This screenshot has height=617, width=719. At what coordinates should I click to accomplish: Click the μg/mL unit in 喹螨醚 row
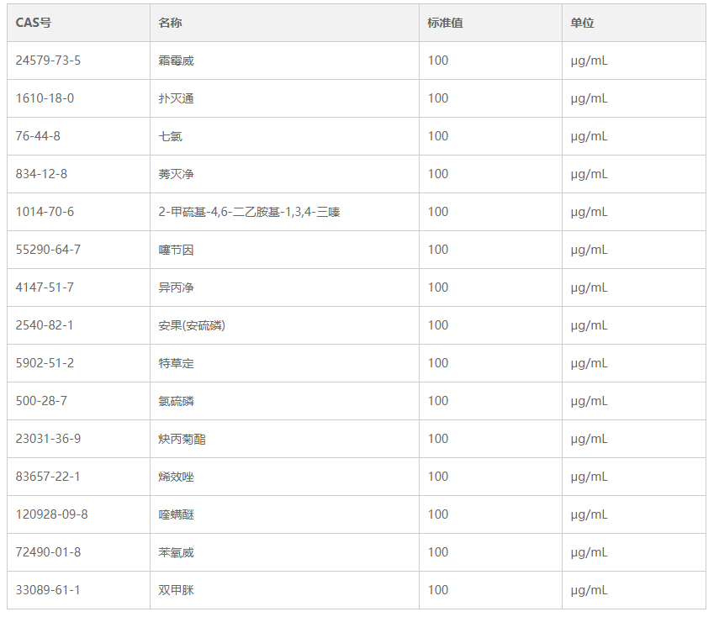[589, 514]
